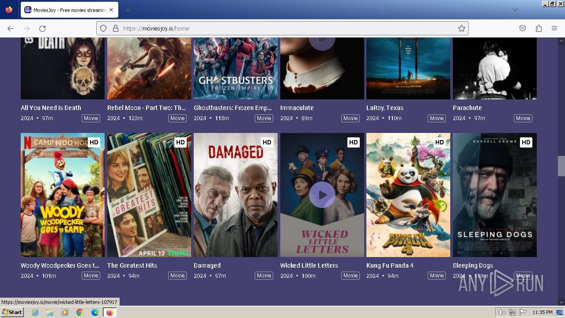Open the Damaged movie poster
This screenshot has height=318, width=565.
236,195
